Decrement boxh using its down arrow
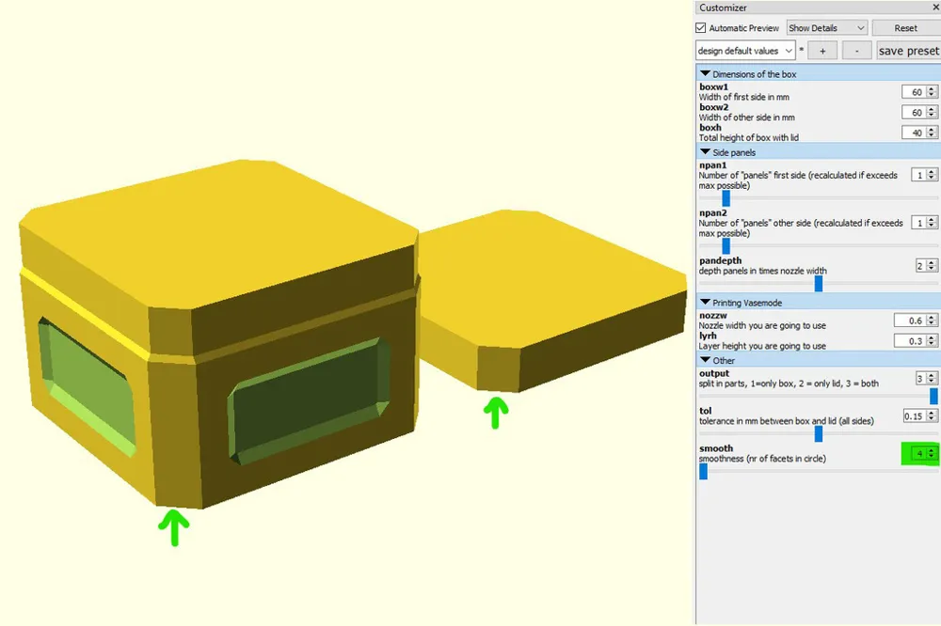This screenshot has width=941, height=626. tap(932, 136)
